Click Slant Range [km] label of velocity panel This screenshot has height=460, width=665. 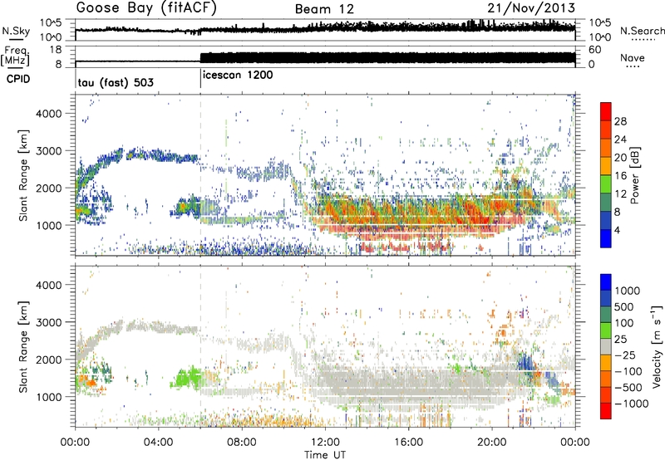coord(23,346)
